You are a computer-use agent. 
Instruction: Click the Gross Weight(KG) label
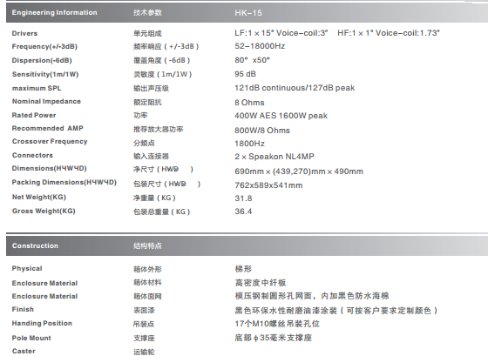(x=44, y=212)
